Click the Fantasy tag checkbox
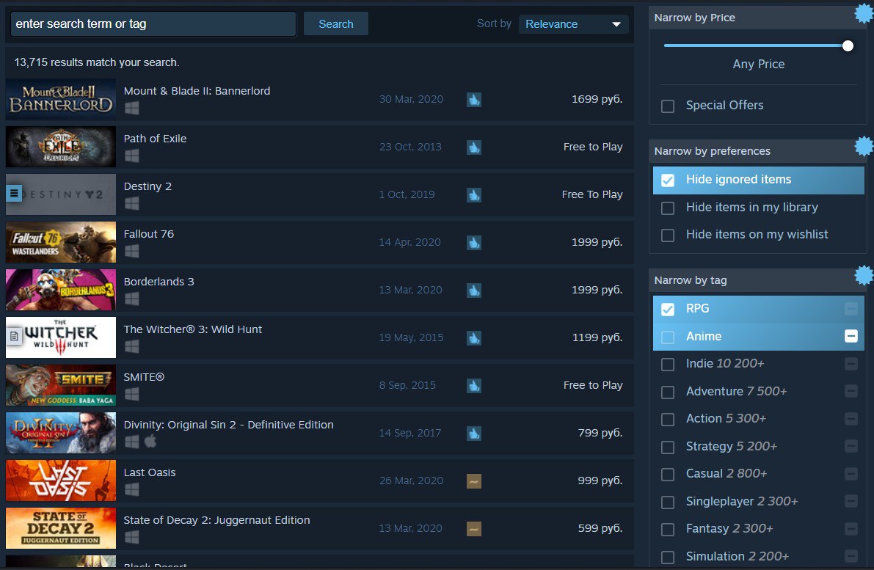 click(x=667, y=530)
